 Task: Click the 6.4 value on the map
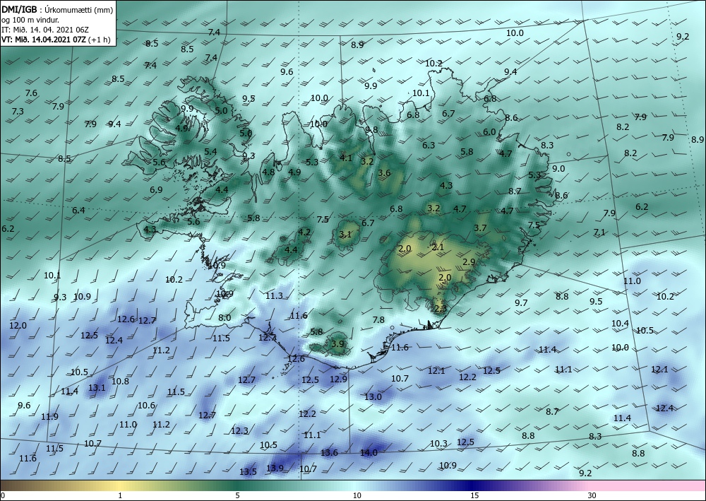tap(78, 210)
